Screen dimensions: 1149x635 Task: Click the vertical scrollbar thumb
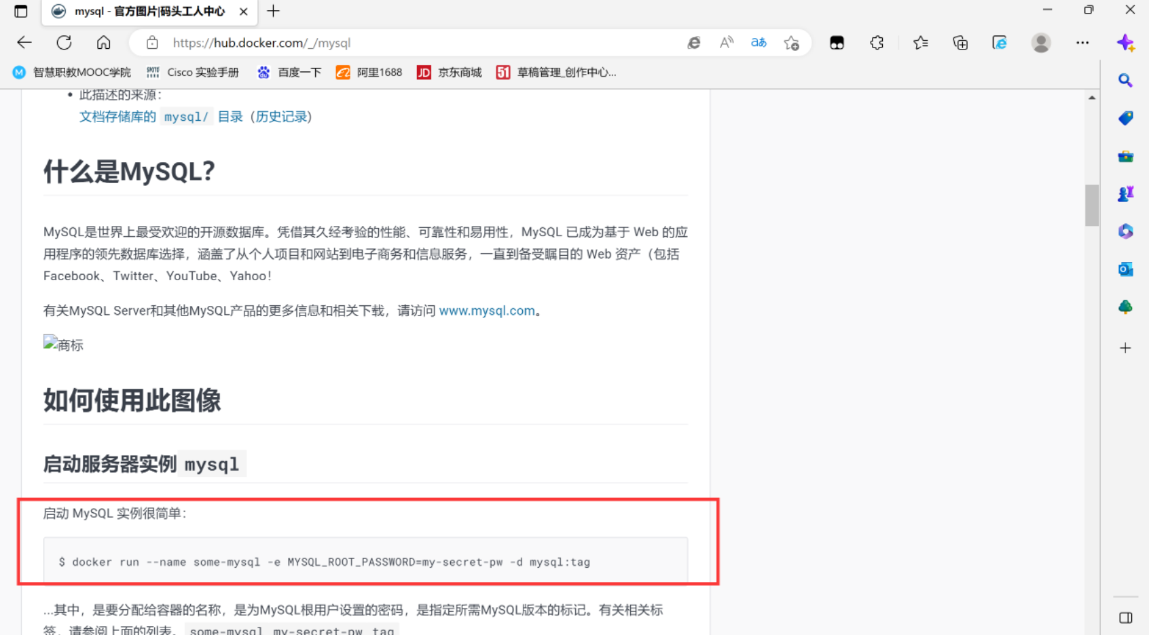1092,205
